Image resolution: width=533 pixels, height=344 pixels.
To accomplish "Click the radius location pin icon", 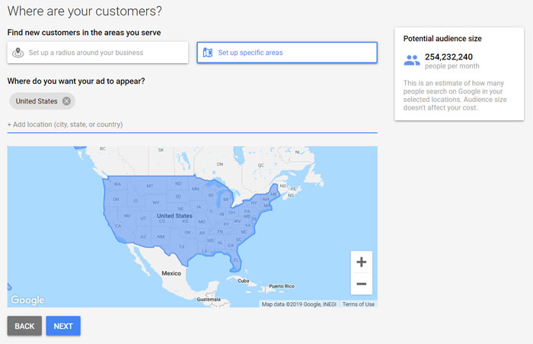I will click(18, 53).
